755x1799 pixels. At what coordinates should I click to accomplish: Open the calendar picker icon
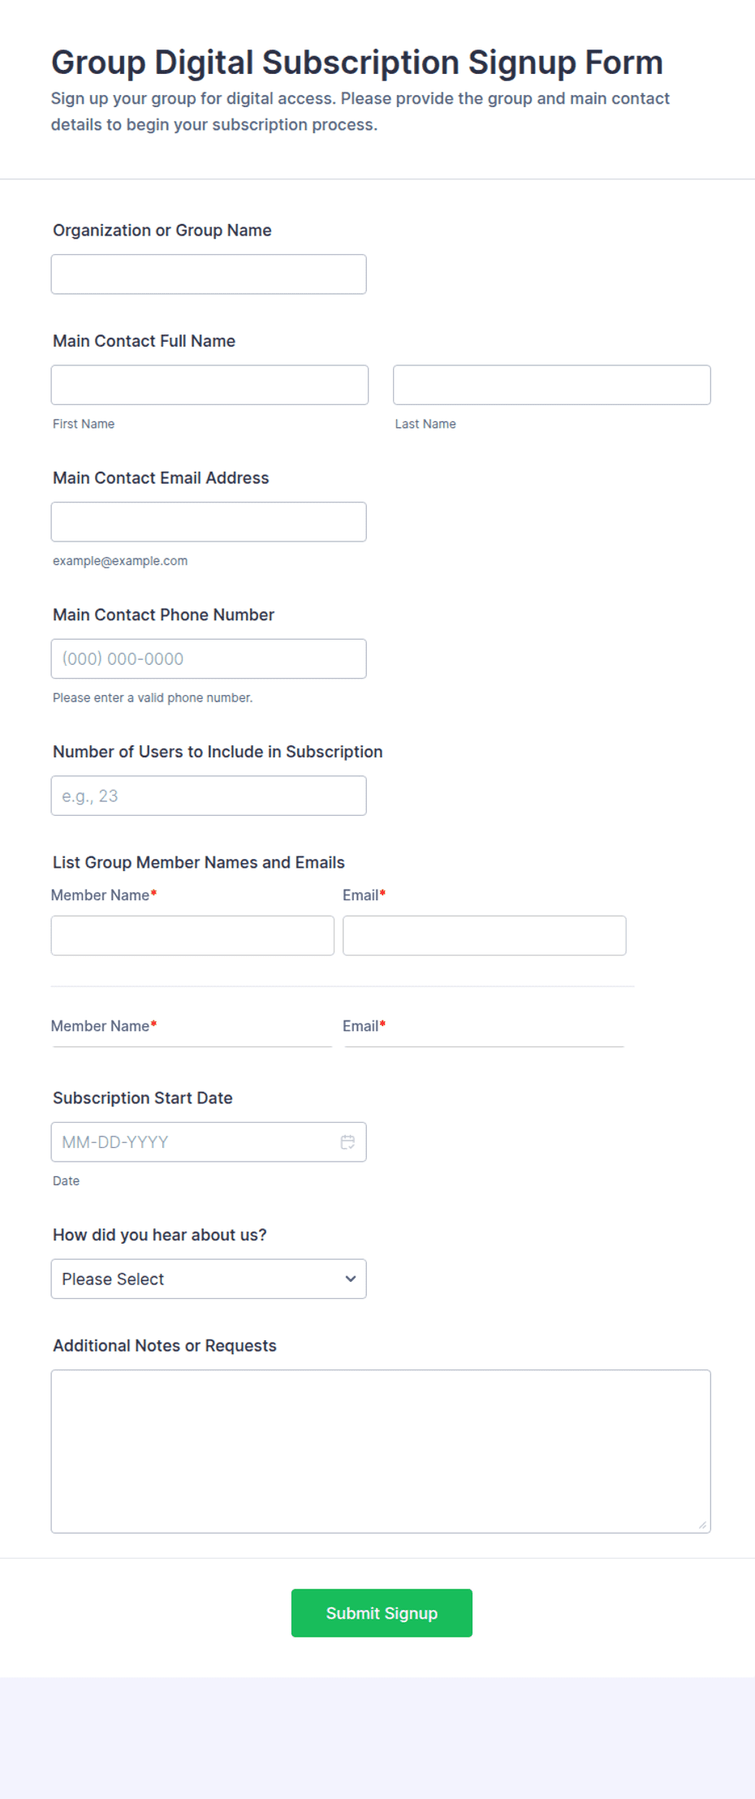pyautogui.click(x=347, y=1141)
